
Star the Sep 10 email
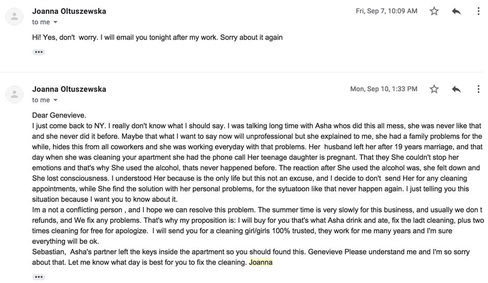pyautogui.click(x=434, y=89)
